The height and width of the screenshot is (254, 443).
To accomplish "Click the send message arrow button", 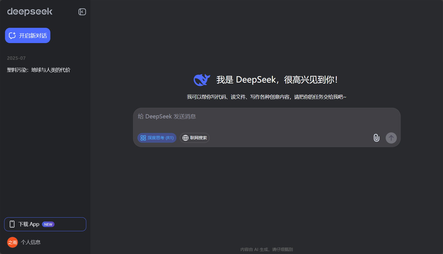I will pyautogui.click(x=391, y=138).
